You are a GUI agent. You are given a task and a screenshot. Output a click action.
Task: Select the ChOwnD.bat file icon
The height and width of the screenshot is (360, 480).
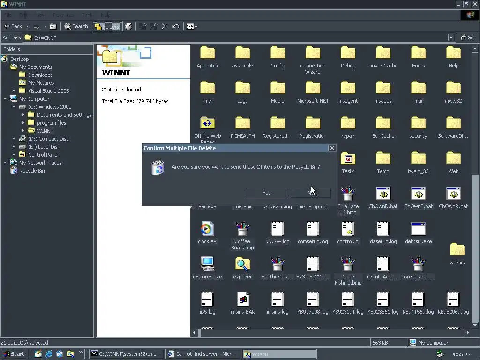[383, 194]
